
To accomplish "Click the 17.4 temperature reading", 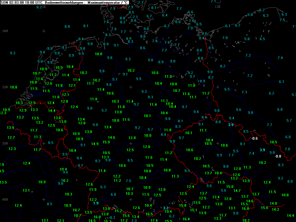I will (154, 220).
